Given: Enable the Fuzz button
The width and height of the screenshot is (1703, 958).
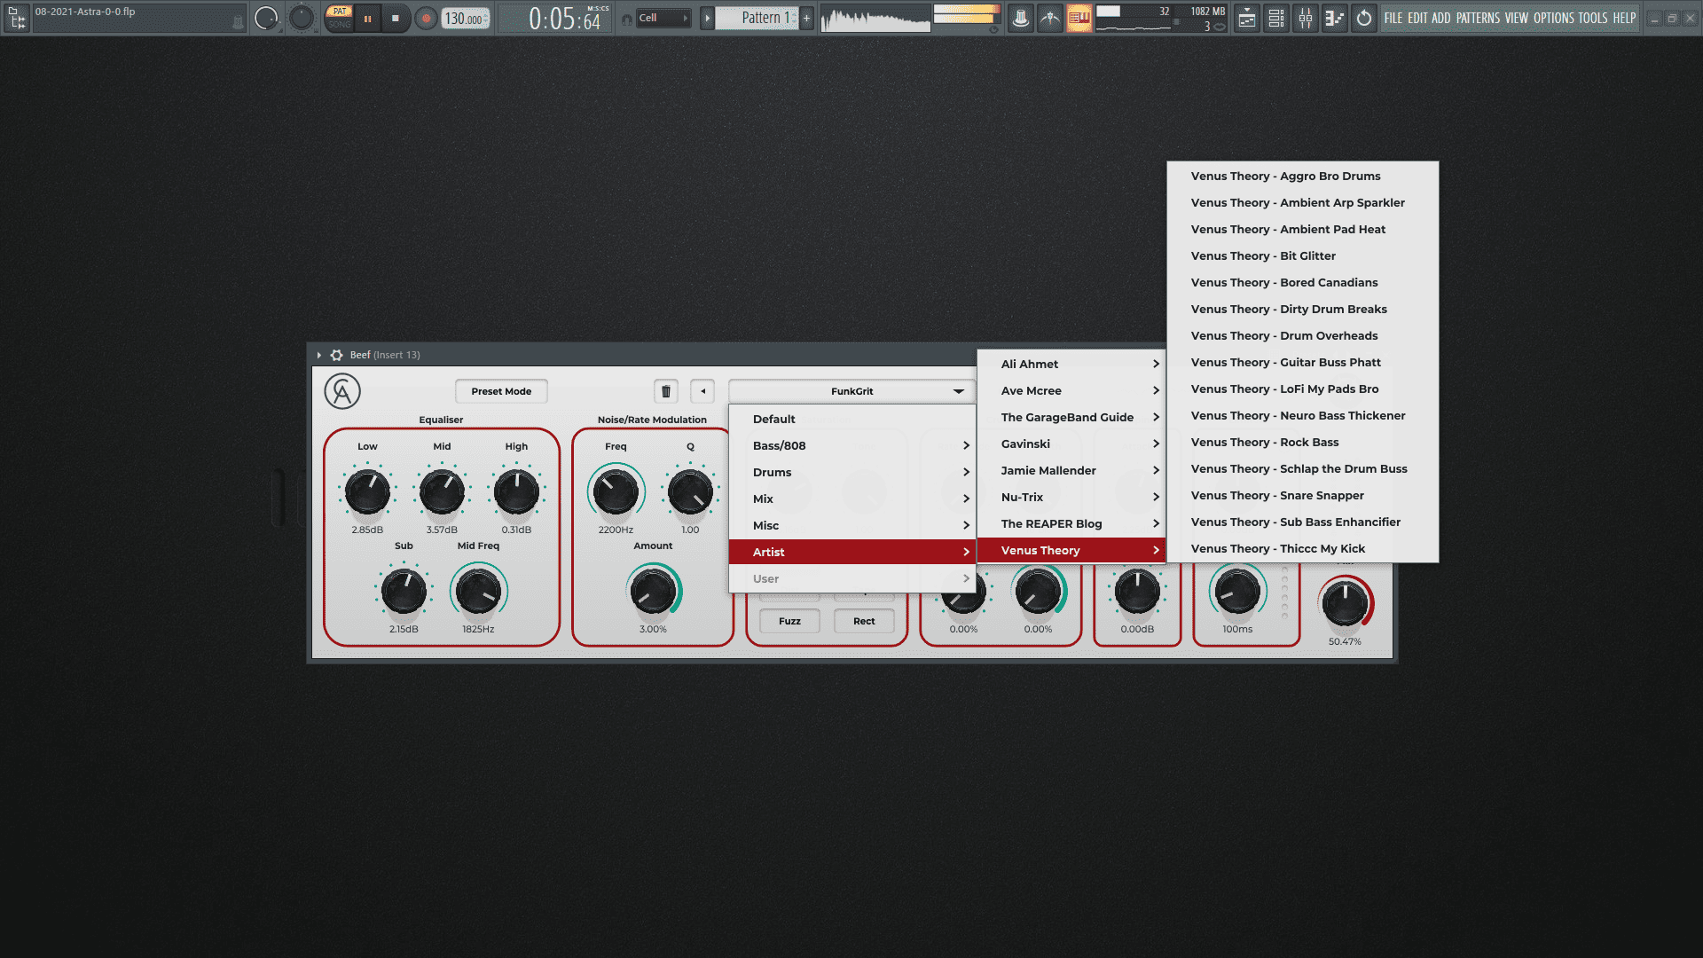Looking at the screenshot, I should [789, 621].
